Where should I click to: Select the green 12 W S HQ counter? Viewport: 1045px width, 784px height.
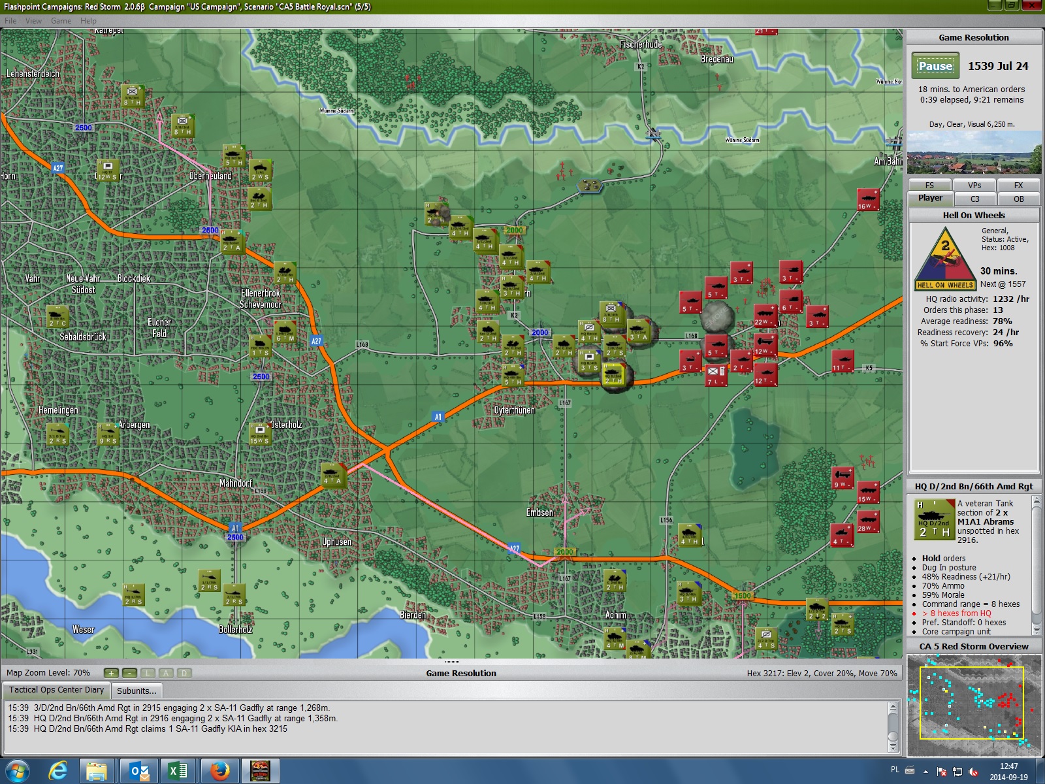[x=108, y=170]
